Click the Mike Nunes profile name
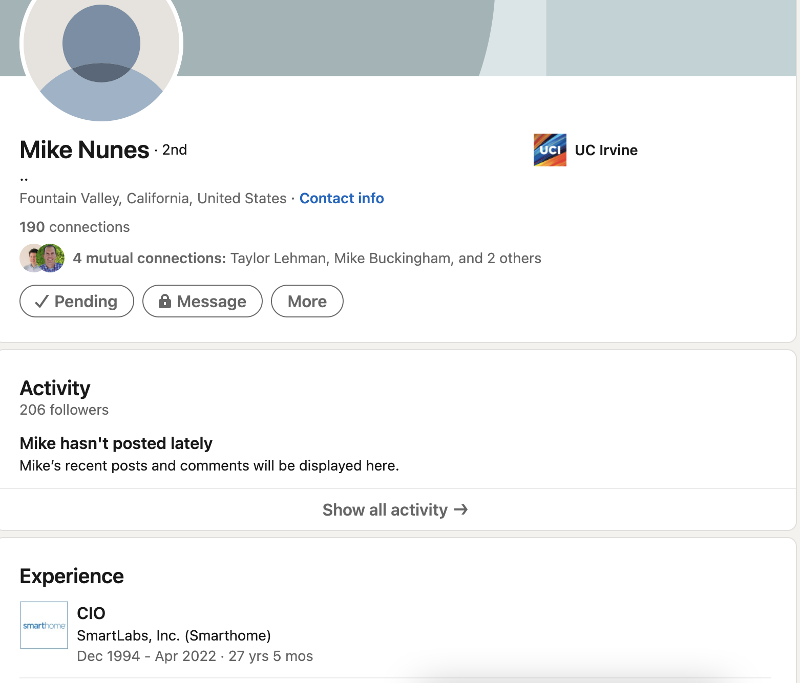Screen dimensions: 800x683 [x=85, y=150]
